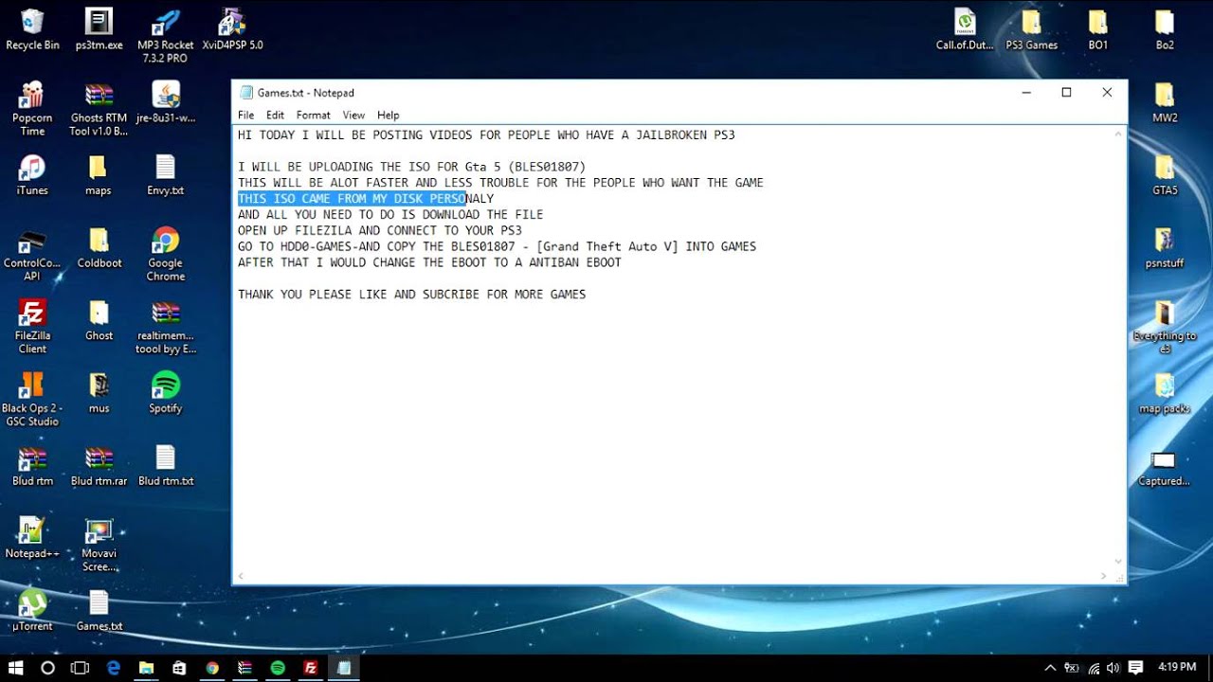Select the GTA5 folder icon
The height and width of the screenshot is (682, 1213).
pyautogui.click(x=1165, y=175)
